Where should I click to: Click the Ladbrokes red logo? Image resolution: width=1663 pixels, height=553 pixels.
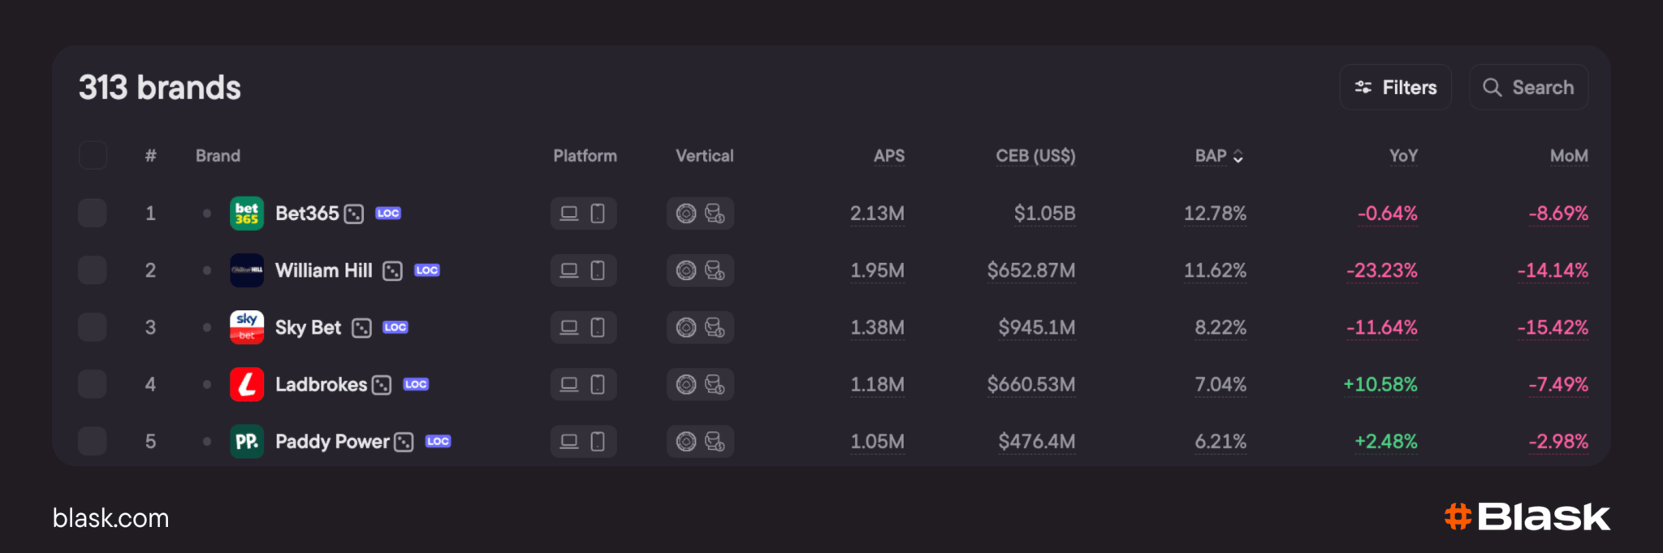coord(247,384)
